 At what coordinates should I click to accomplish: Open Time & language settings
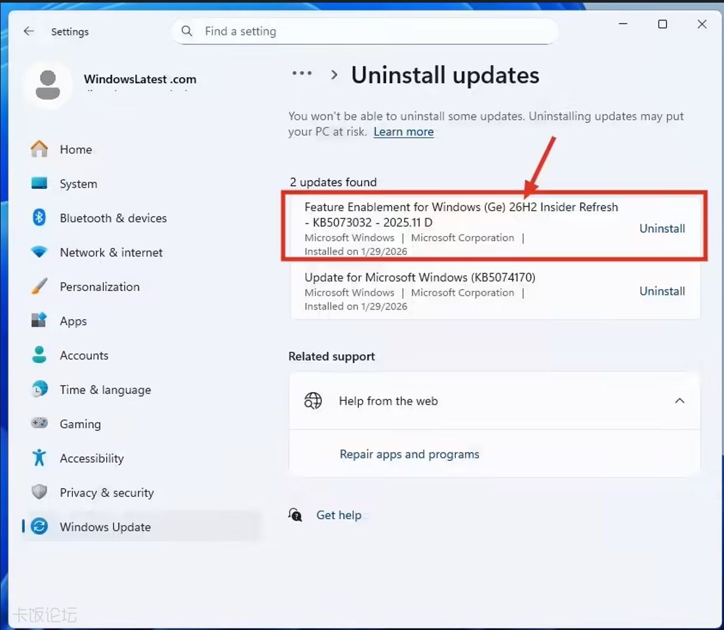(x=105, y=389)
